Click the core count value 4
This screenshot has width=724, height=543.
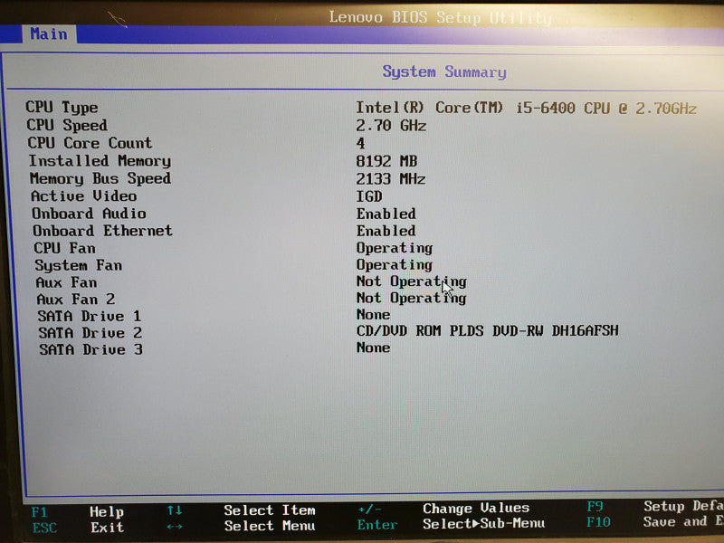click(360, 143)
